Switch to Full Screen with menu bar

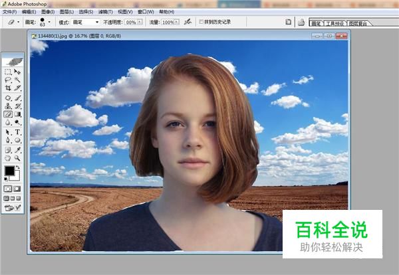[13, 199]
